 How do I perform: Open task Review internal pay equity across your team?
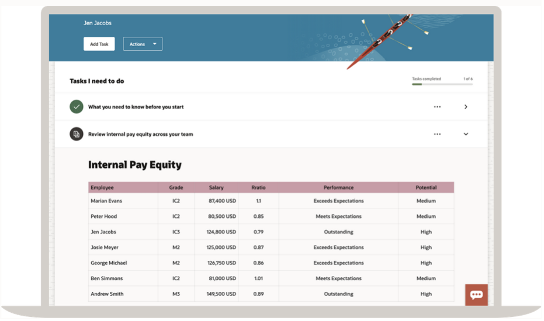click(140, 134)
